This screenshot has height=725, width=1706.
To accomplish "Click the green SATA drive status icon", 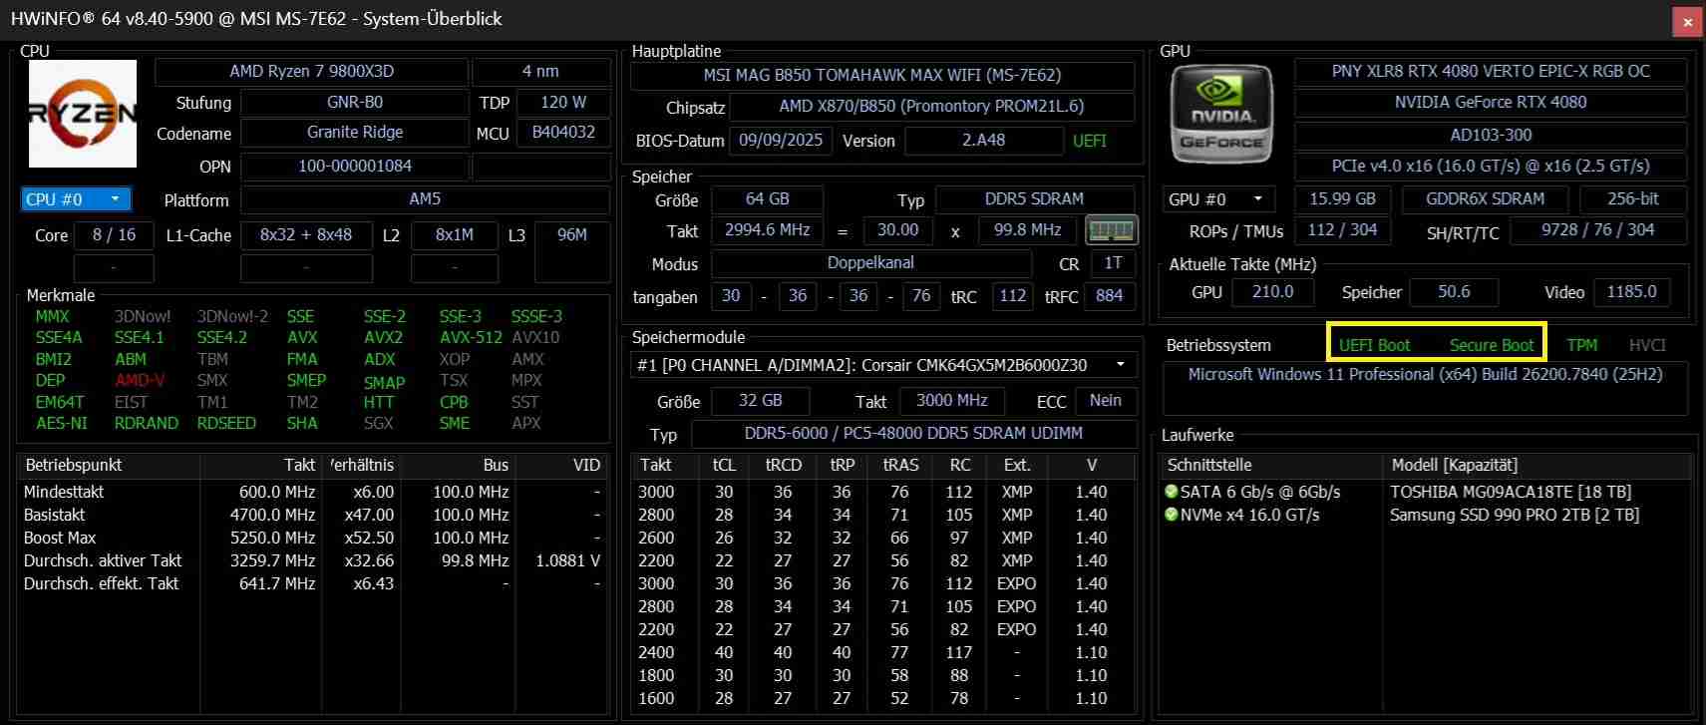I will click(x=1172, y=492).
